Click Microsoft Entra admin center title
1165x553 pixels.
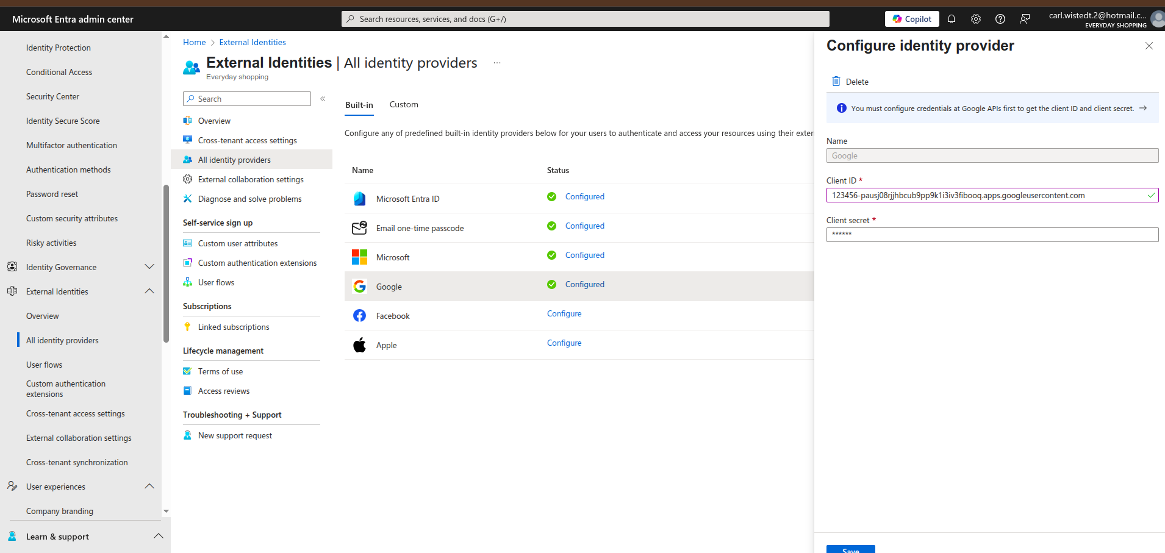[73, 19]
